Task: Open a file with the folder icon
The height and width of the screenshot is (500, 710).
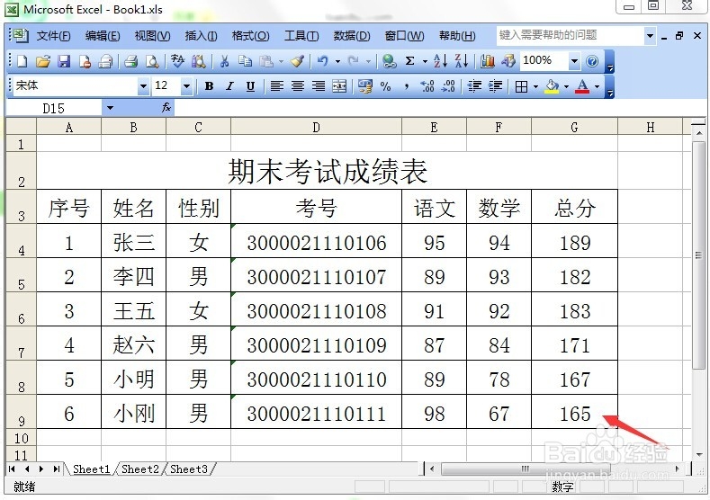Action: (43, 61)
